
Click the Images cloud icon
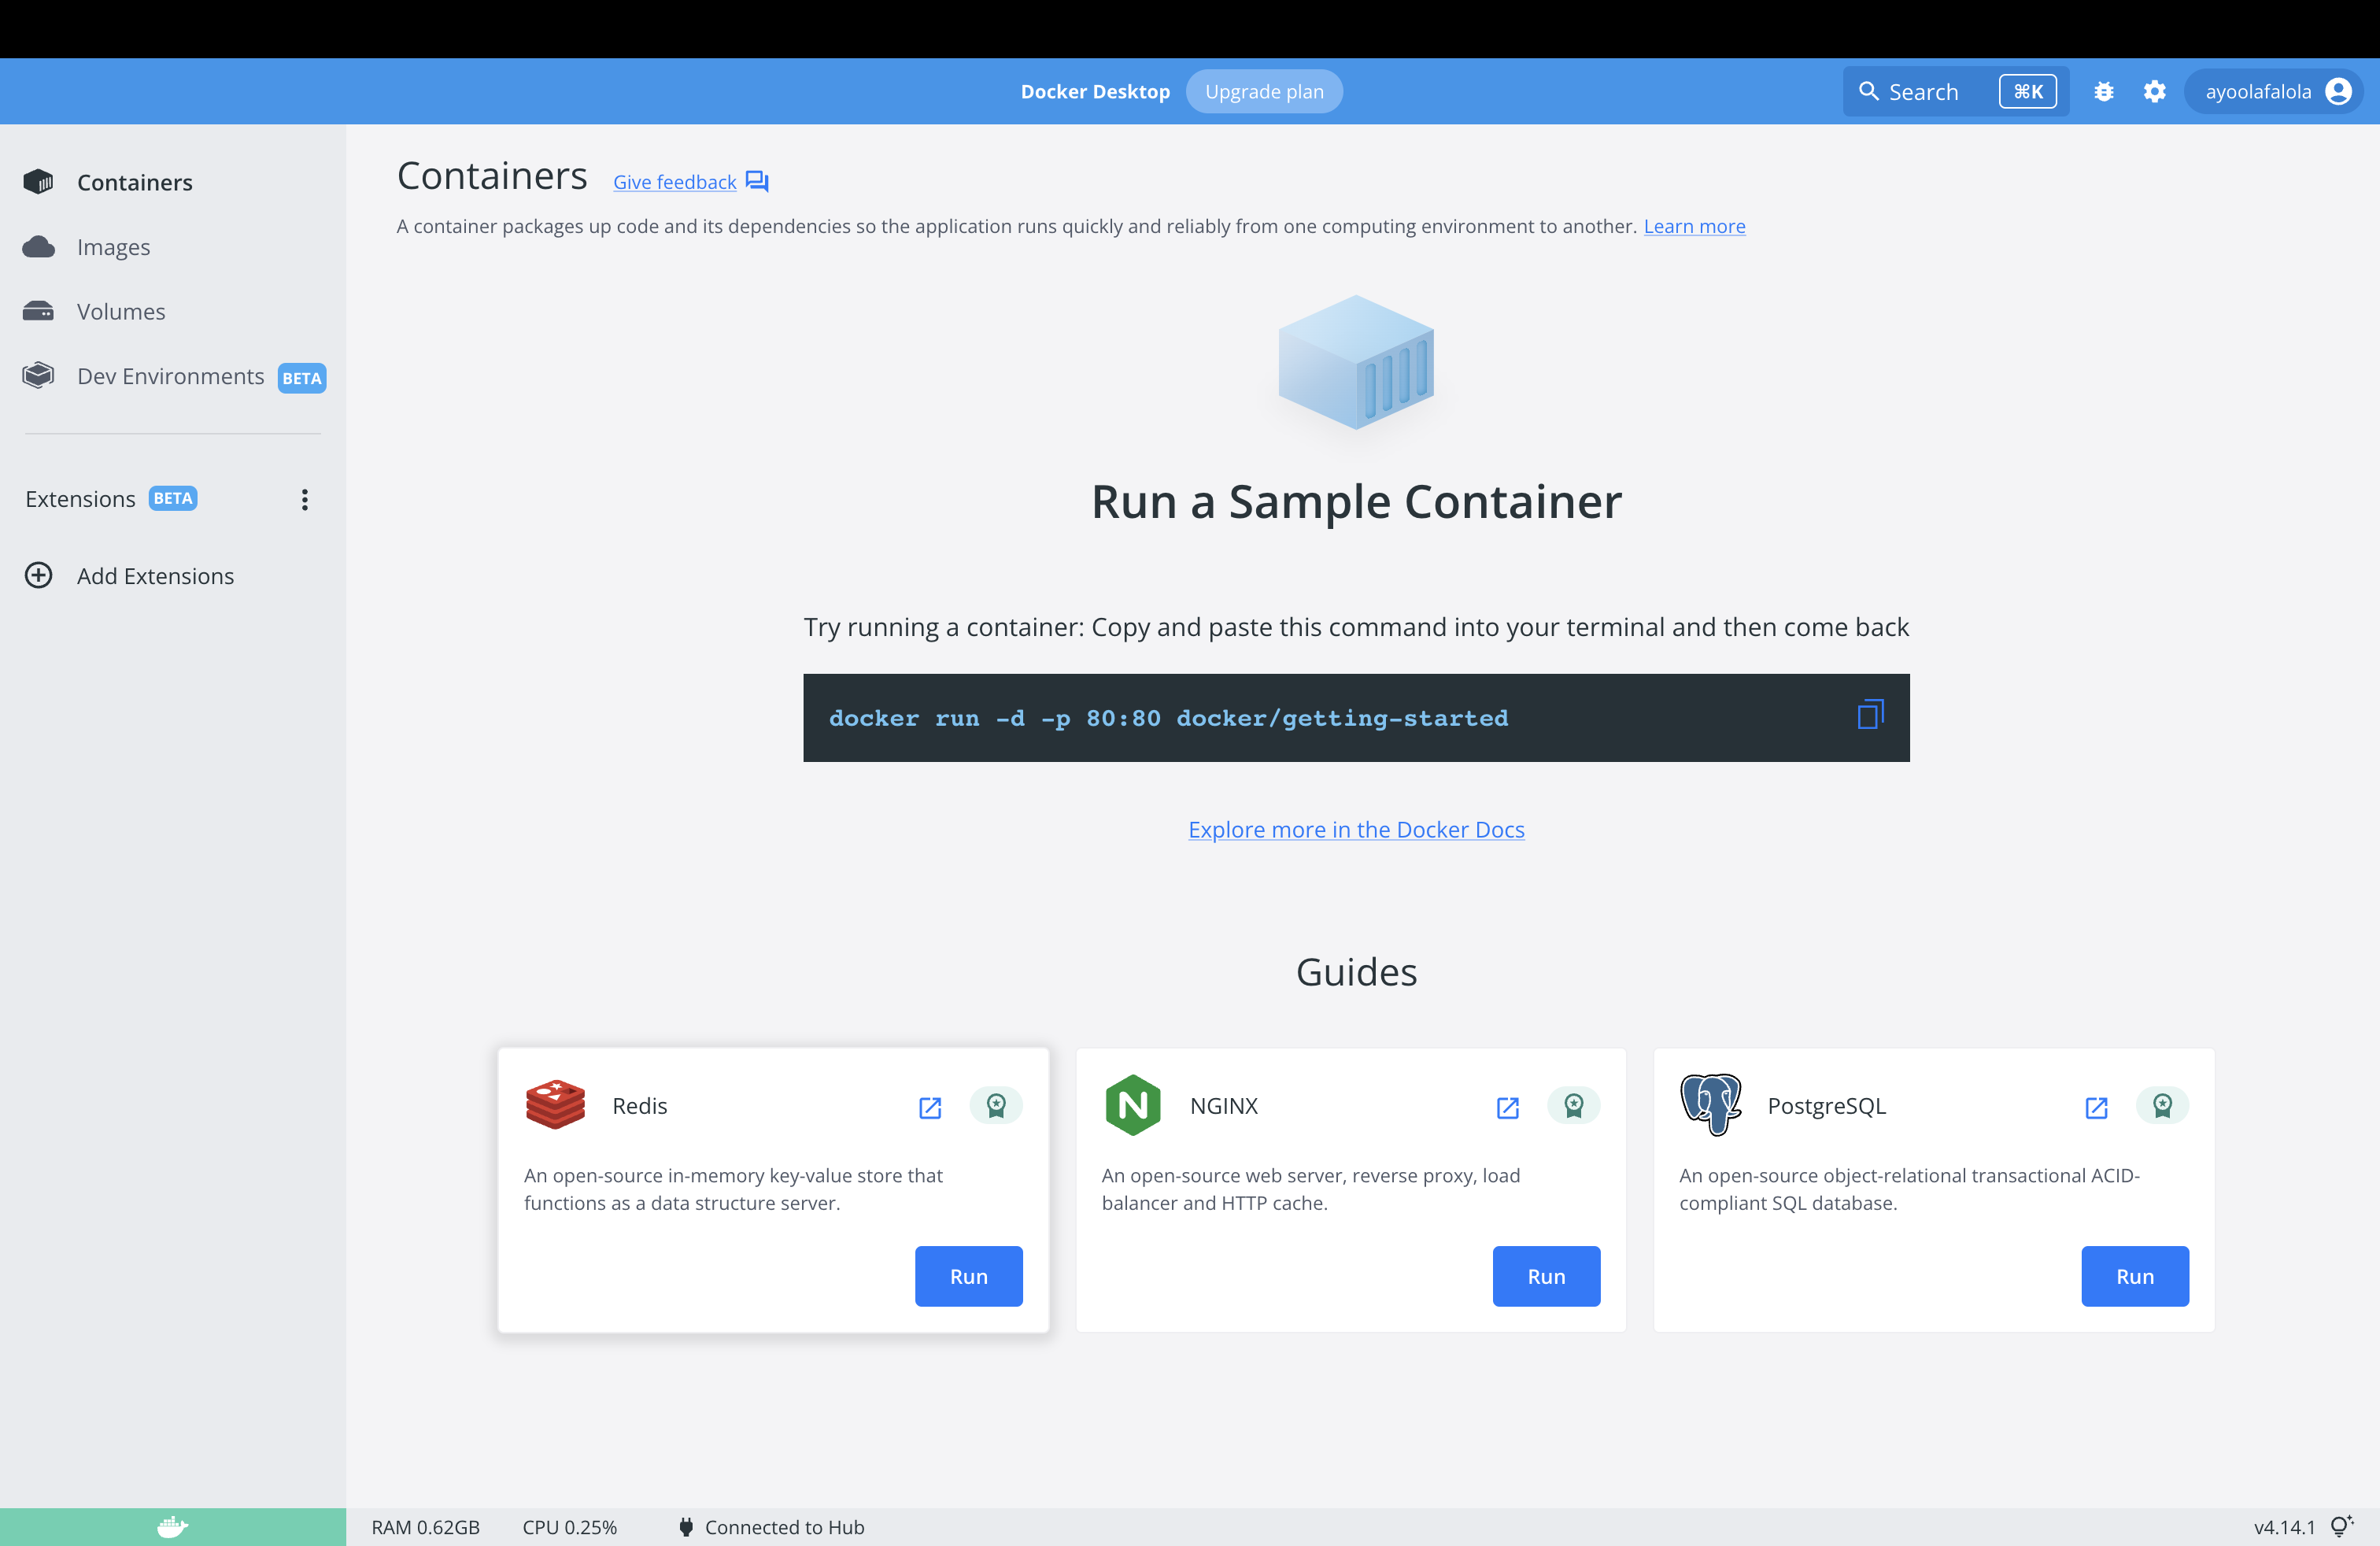pyautogui.click(x=38, y=247)
